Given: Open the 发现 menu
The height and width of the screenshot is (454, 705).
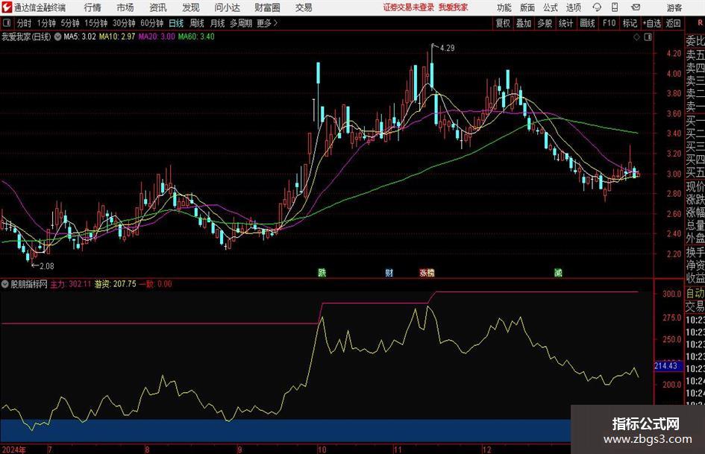Looking at the screenshot, I should pyautogui.click(x=191, y=7).
